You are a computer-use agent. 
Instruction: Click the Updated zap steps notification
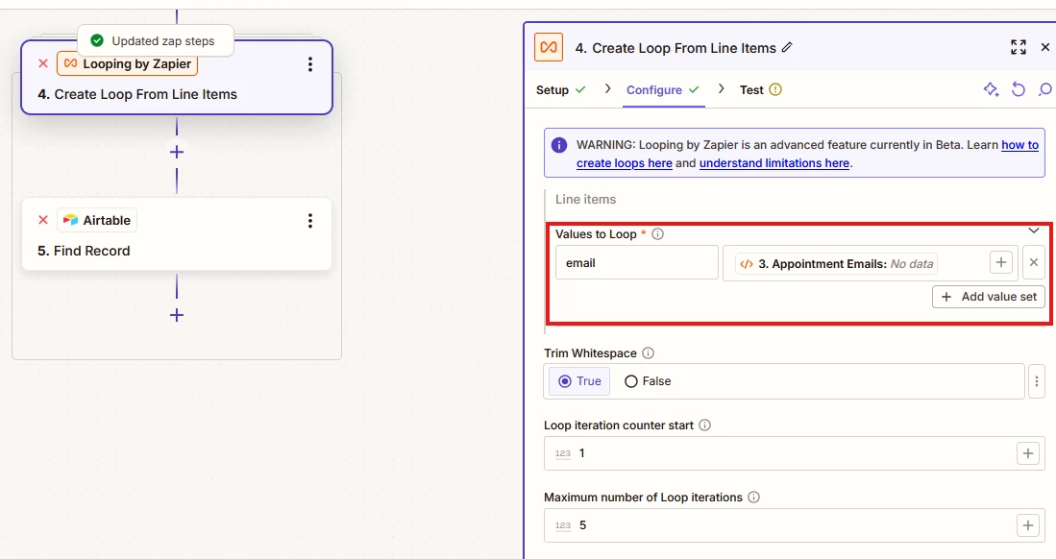click(156, 41)
